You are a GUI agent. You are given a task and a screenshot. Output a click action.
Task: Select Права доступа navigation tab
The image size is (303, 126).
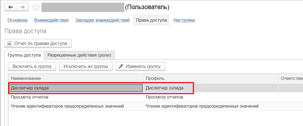click(x=151, y=20)
